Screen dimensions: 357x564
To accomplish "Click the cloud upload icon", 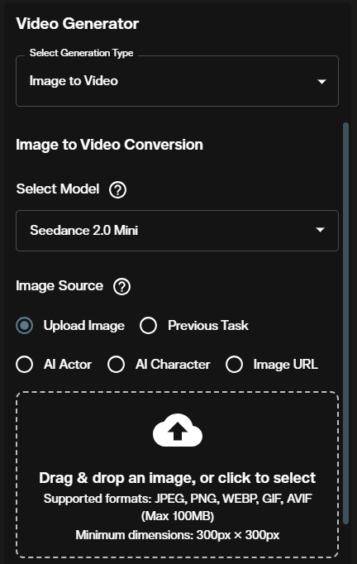I will pos(178,430).
